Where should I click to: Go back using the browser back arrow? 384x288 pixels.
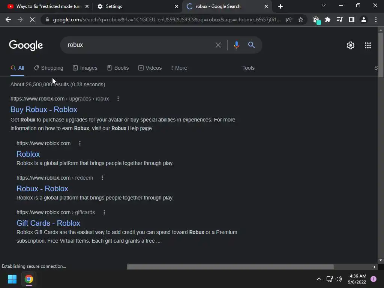(x=8, y=19)
